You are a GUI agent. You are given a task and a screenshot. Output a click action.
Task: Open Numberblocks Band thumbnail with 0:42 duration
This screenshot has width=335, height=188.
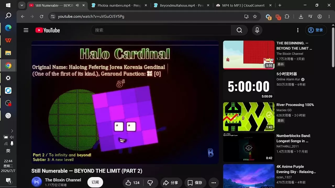(249, 147)
